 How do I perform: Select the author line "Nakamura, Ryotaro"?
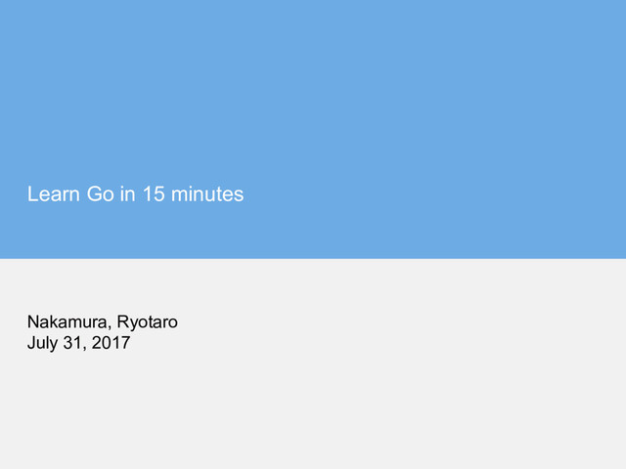click(103, 322)
